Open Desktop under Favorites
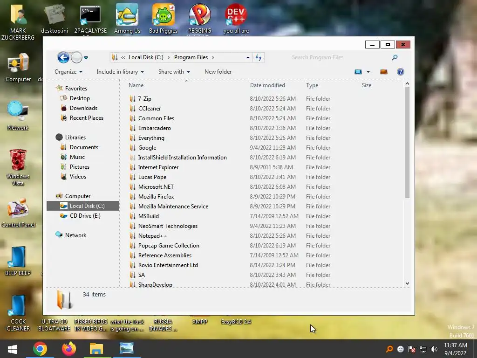477x358 pixels. coord(80,98)
